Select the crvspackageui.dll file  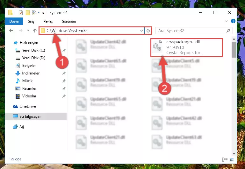pos(187,48)
